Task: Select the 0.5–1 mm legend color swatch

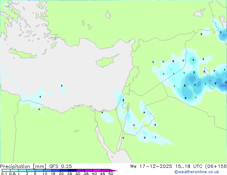Action: [14, 170]
